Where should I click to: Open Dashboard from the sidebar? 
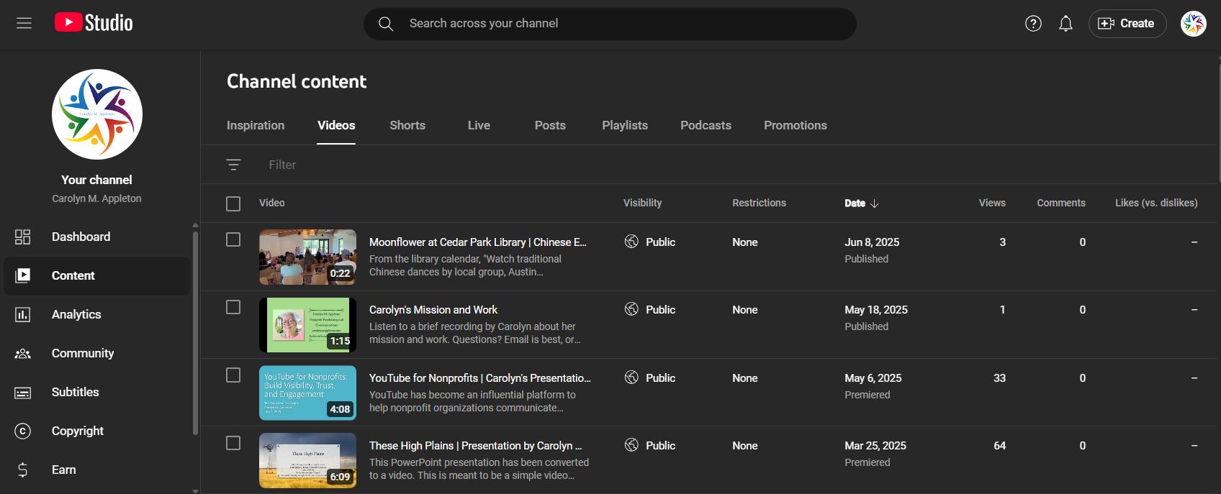pyautogui.click(x=81, y=237)
